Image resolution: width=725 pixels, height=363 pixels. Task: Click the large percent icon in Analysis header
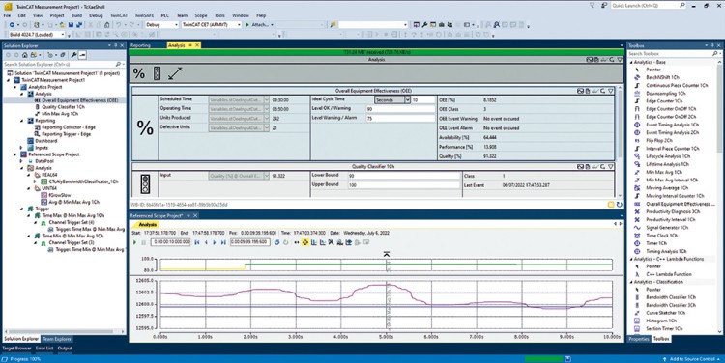tap(138, 73)
